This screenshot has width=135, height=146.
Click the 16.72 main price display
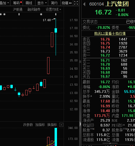[103, 12]
